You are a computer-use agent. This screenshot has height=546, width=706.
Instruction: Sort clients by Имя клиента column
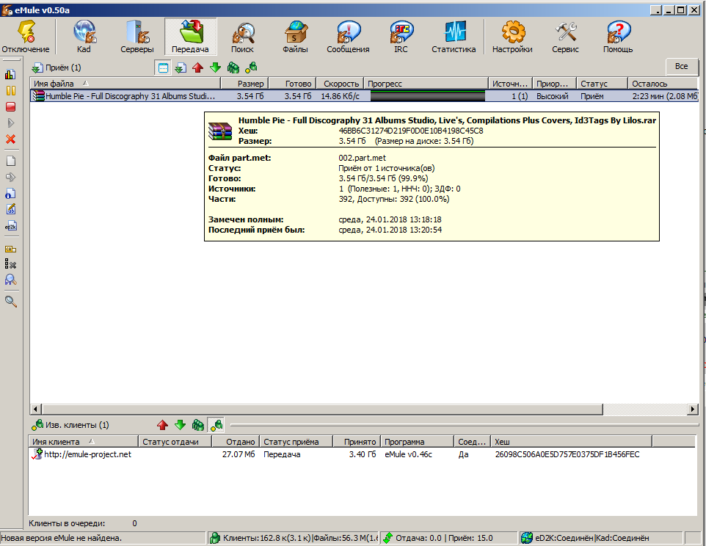[84, 442]
